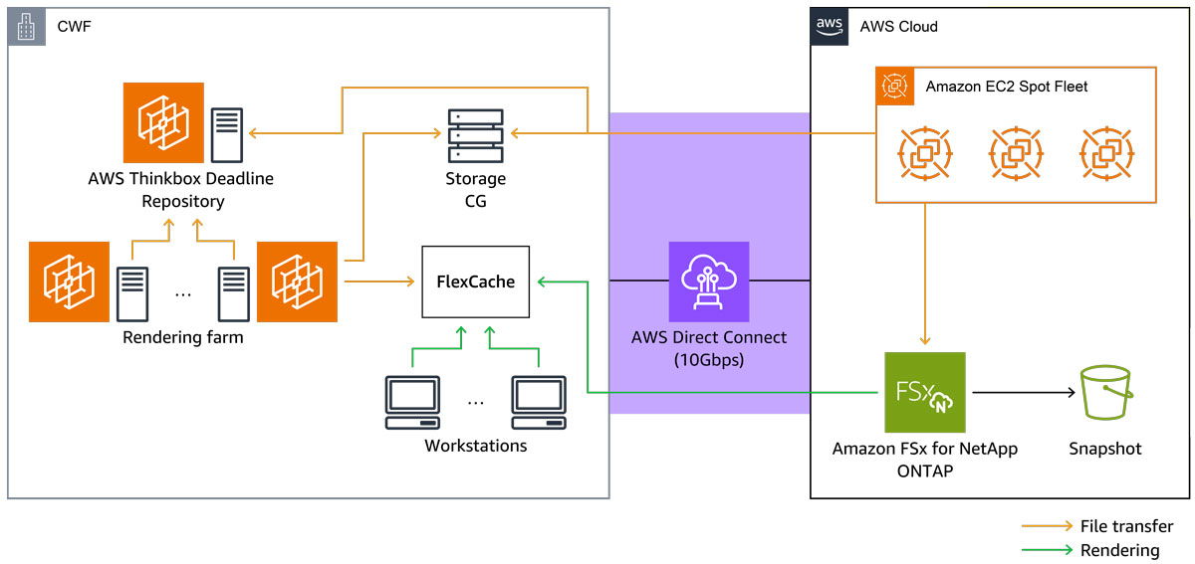Select the rightmost EC2 Spot instance icon
Viewport: 1195px width, 564px height.
[x=1106, y=153]
